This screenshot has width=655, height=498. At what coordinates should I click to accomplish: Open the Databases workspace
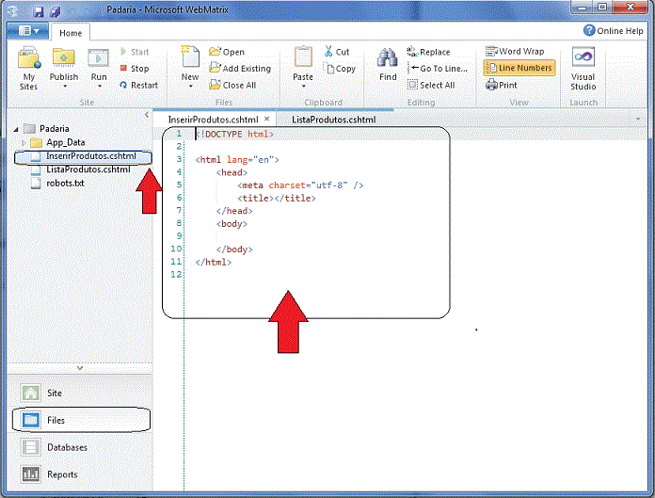pos(79,447)
